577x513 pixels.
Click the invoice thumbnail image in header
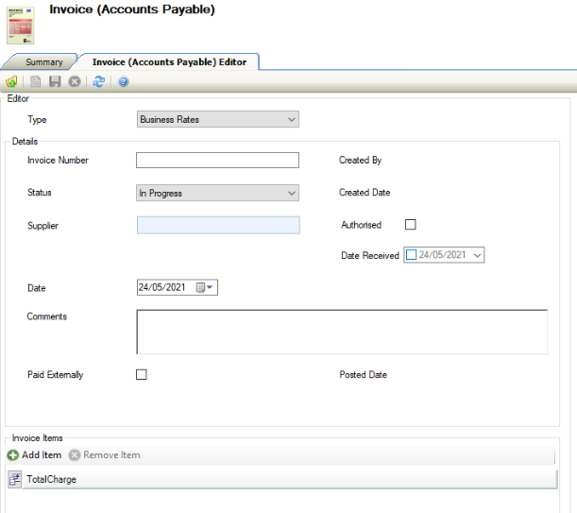[x=21, y=24]
